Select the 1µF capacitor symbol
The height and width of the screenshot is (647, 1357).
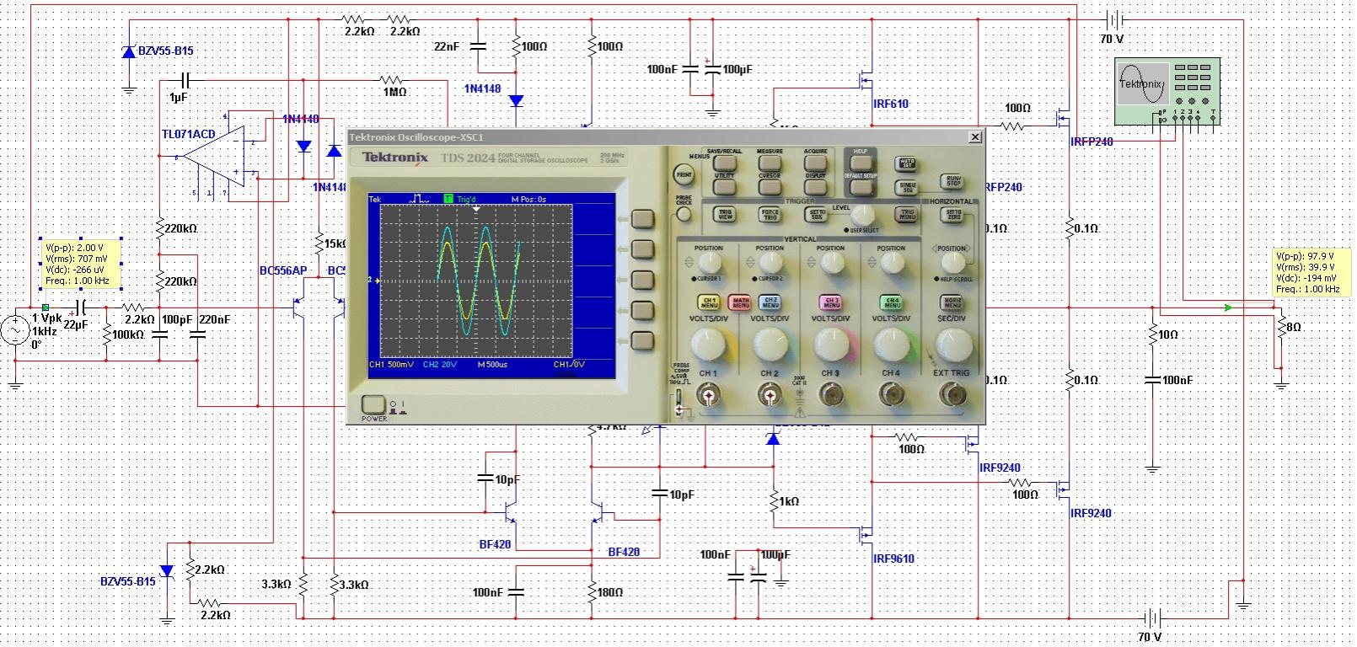coord(185,81)
